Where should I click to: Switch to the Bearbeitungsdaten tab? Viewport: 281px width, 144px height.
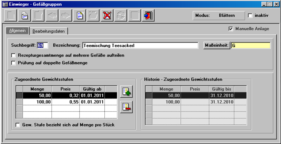click(x=48, y=31)
